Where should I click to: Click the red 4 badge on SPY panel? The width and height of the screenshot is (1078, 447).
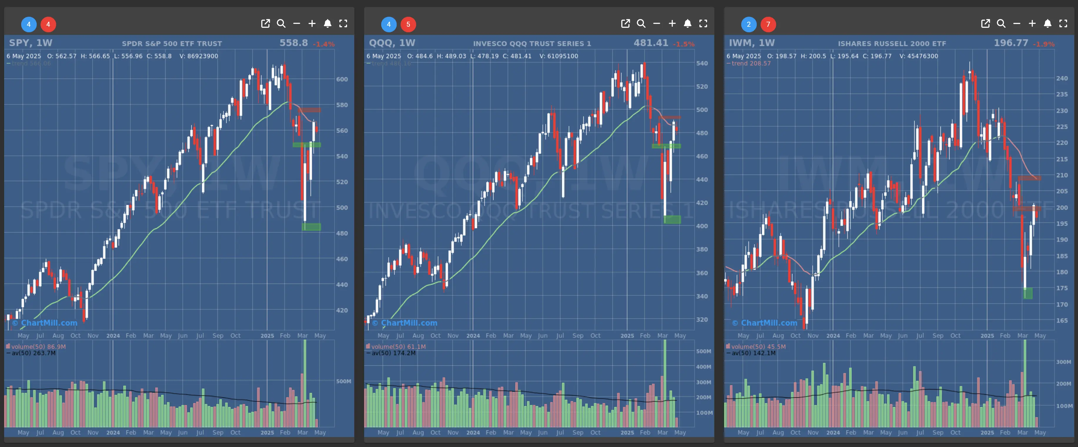pyautogui.click(x=48, y=24)
